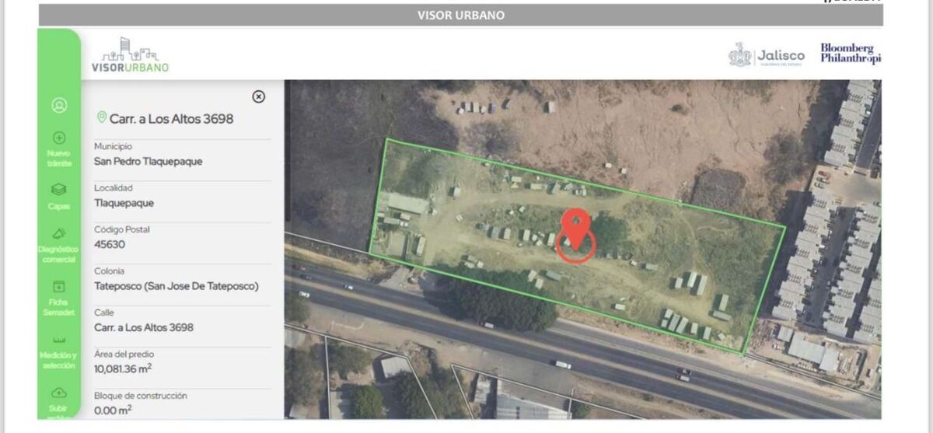This screenshot has width=933, height=433.
Task: Select Medición y selección ruler tool
Action: click(59, 352)
